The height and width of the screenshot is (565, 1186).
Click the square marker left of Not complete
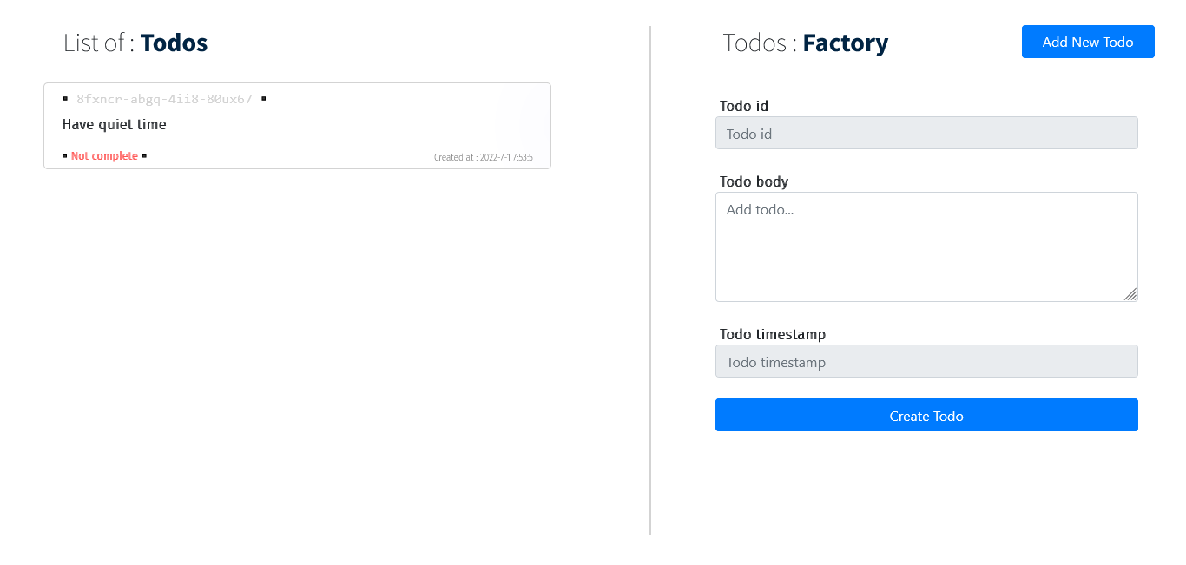(64, 155)
